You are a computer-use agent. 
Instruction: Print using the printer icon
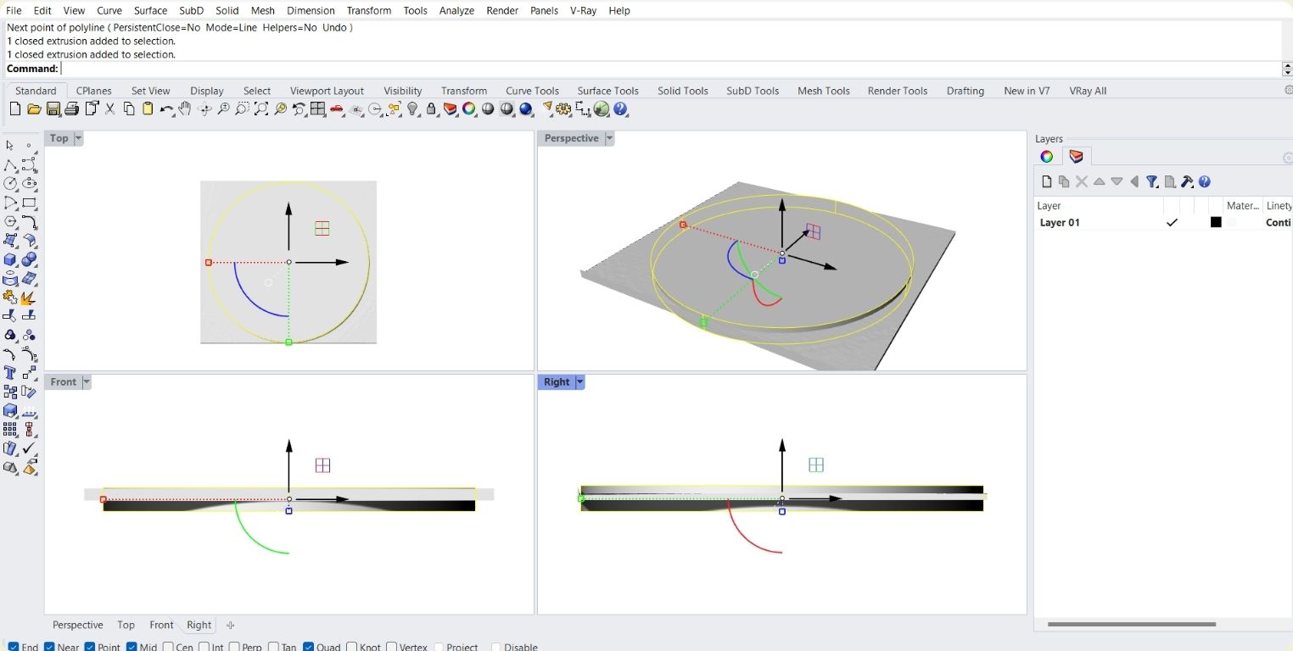pyautogui.click(x=72, y=109)
